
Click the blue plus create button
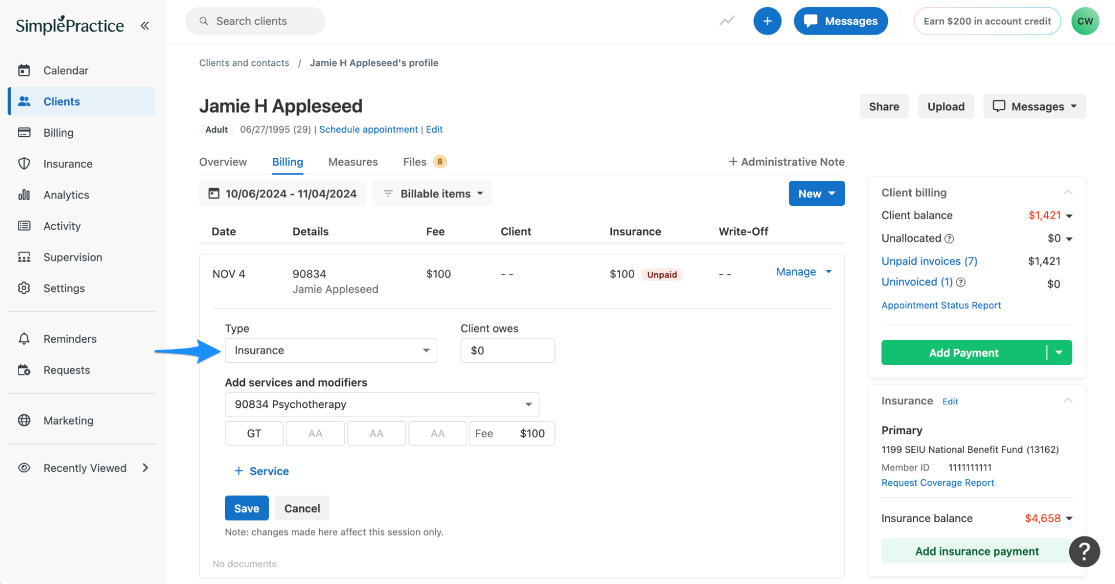click(x=767, y=21)
